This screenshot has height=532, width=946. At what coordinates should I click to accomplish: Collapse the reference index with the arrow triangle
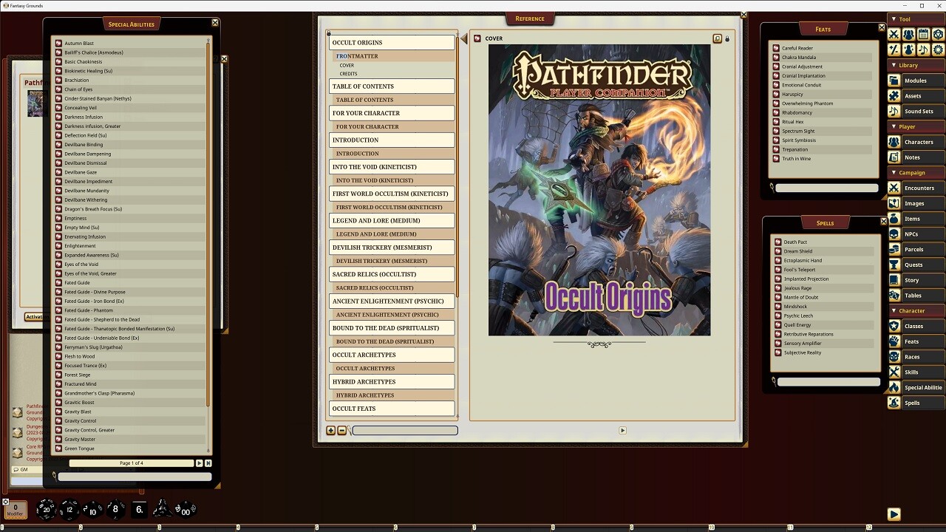click(466, 38)
